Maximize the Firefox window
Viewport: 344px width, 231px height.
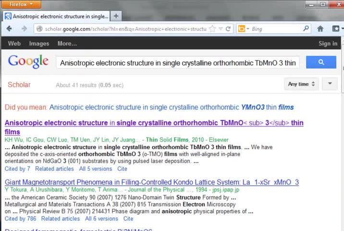click(323, 4)
